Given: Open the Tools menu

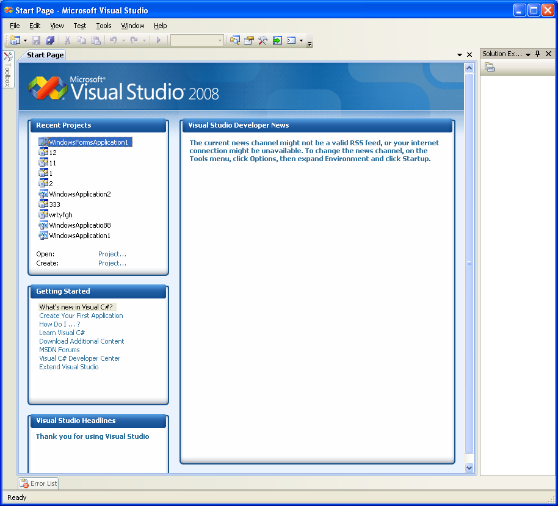Looking at the screenshot, I should tap(104, 26).
